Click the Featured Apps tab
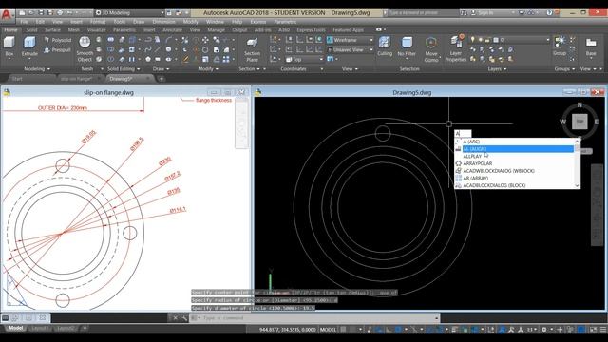608x342 pixels. tap(349, 29)
